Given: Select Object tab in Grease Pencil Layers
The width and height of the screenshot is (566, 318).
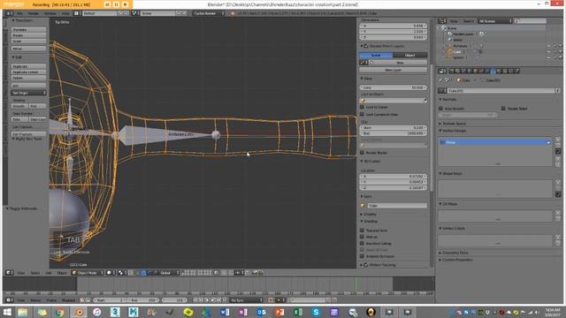Looking at the screenshot, I should point(410,55).
